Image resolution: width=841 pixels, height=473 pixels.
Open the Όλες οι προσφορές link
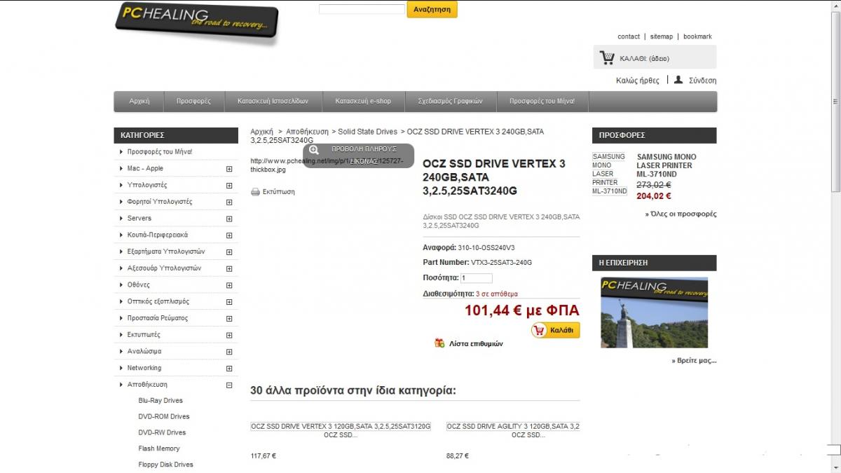(x=681, y=214)
